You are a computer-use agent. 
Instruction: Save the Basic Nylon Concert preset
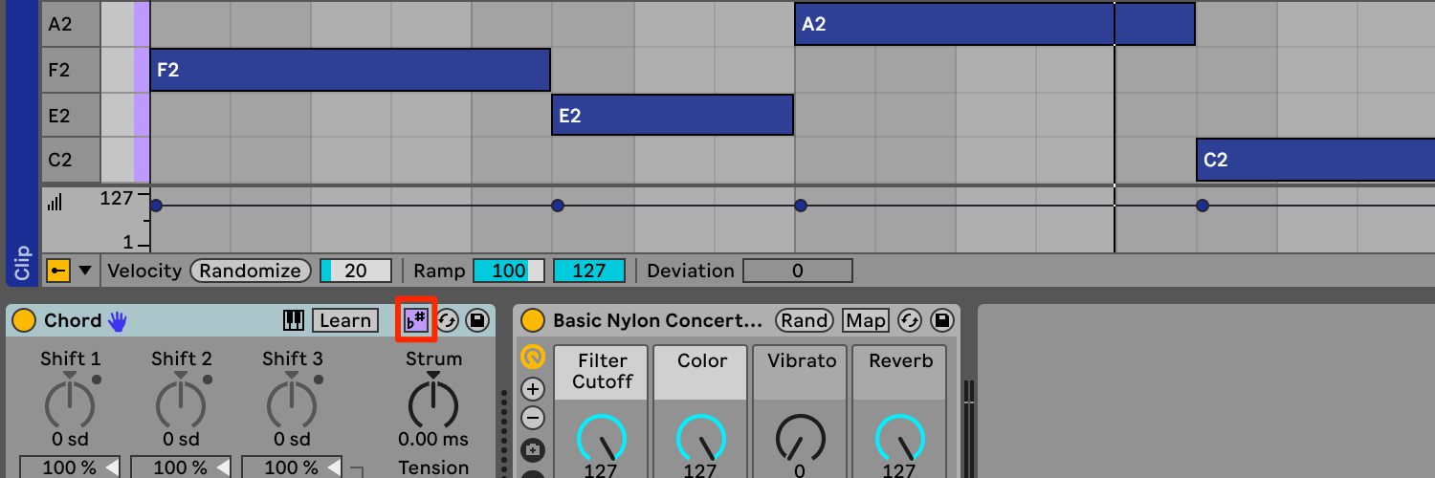click(x=941, y=320)
